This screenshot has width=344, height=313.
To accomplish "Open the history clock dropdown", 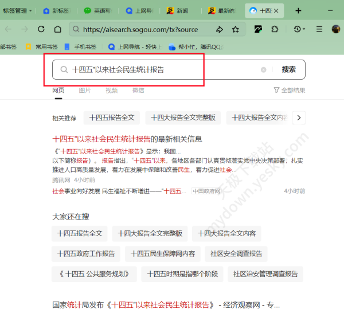I will click(299, 29).
